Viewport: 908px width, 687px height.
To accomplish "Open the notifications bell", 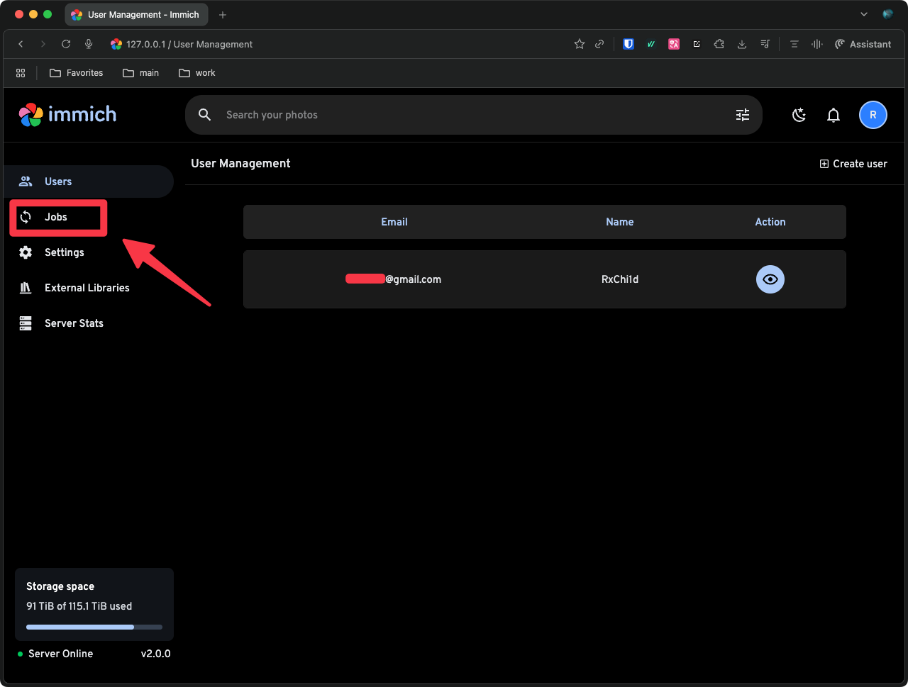I will click(x=834, y=115).
